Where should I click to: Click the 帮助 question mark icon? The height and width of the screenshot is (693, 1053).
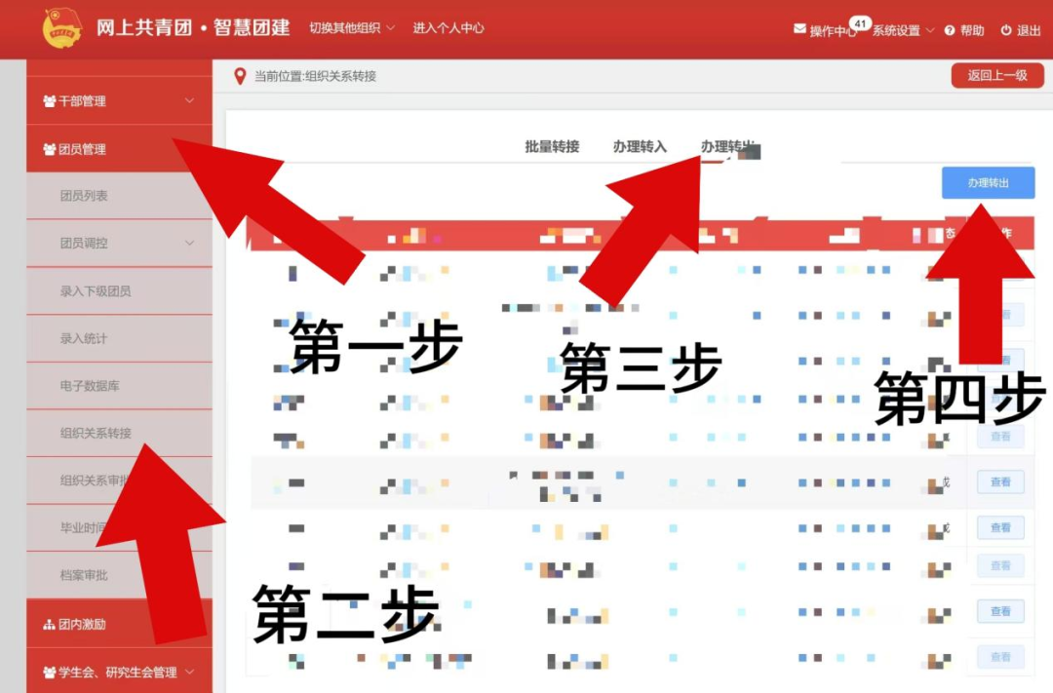(949, 30)
